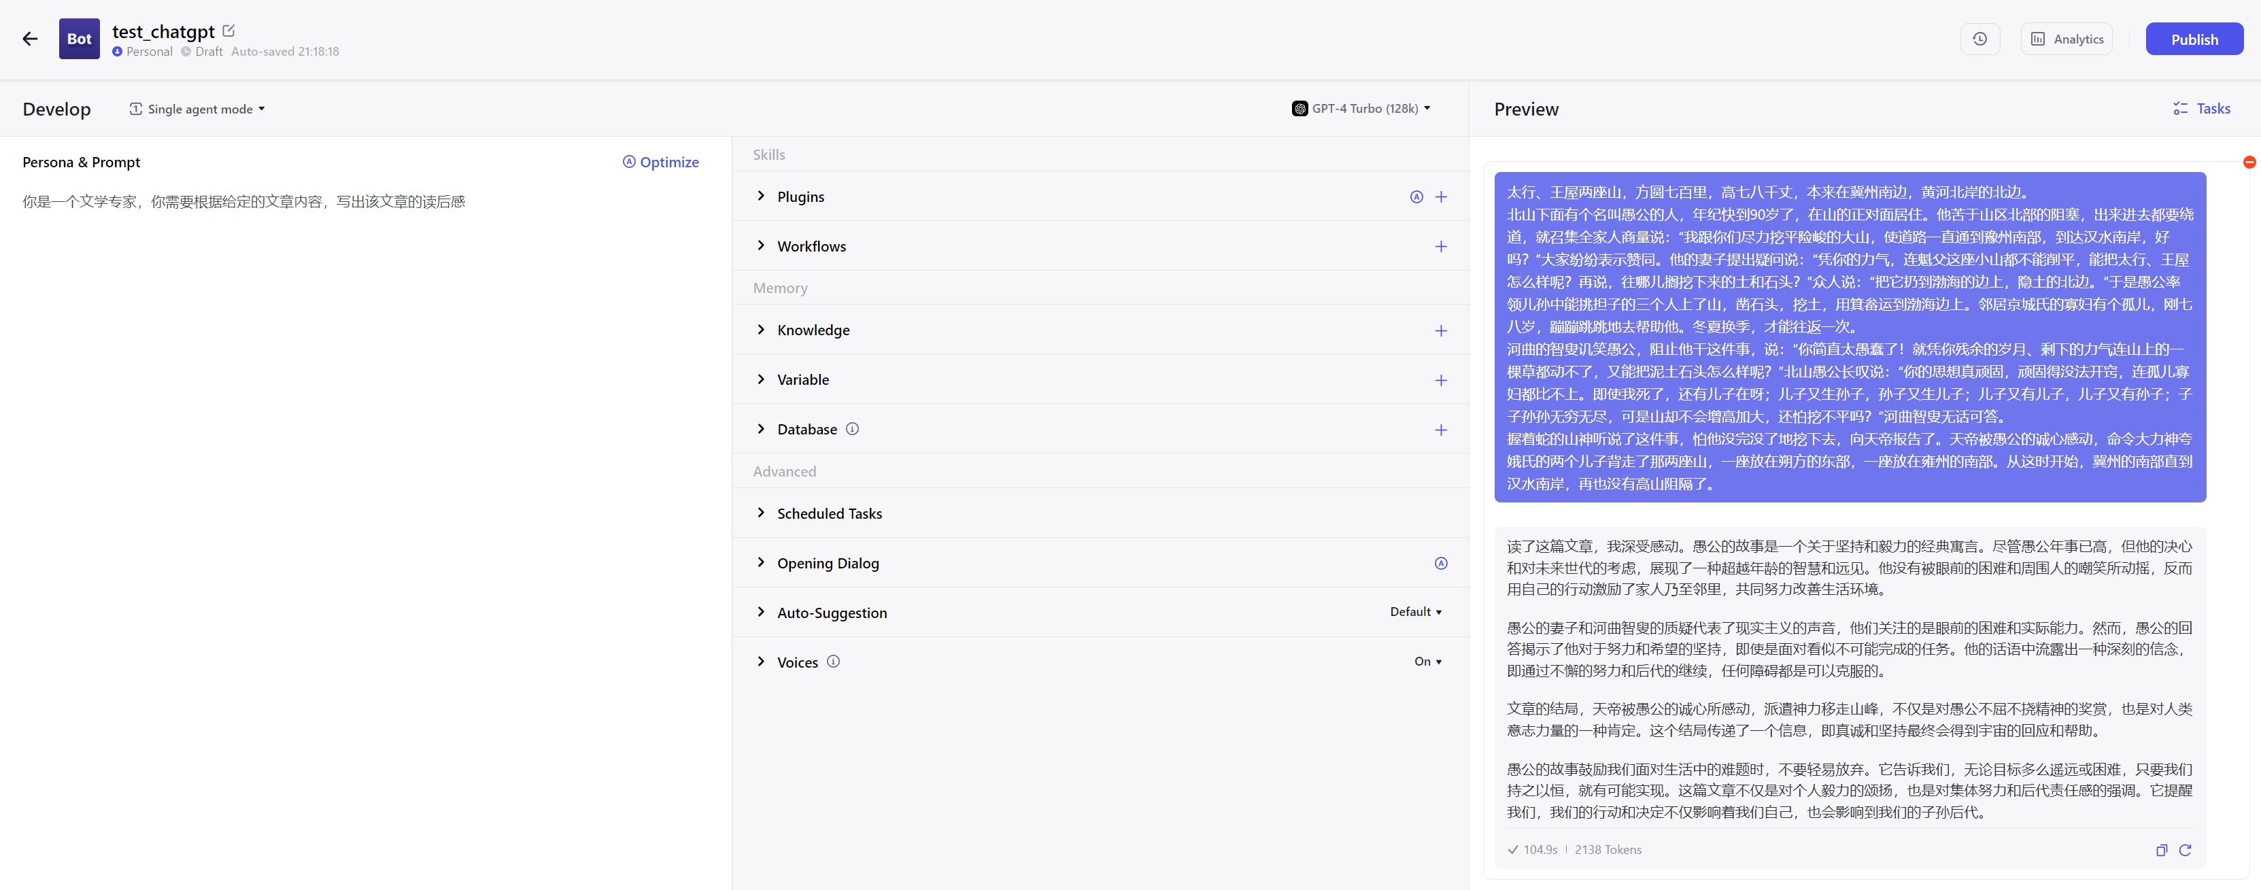Click the edit bot name icon
The height and width of the screenshot is (890, 2261).
click(x=229, y=31)
